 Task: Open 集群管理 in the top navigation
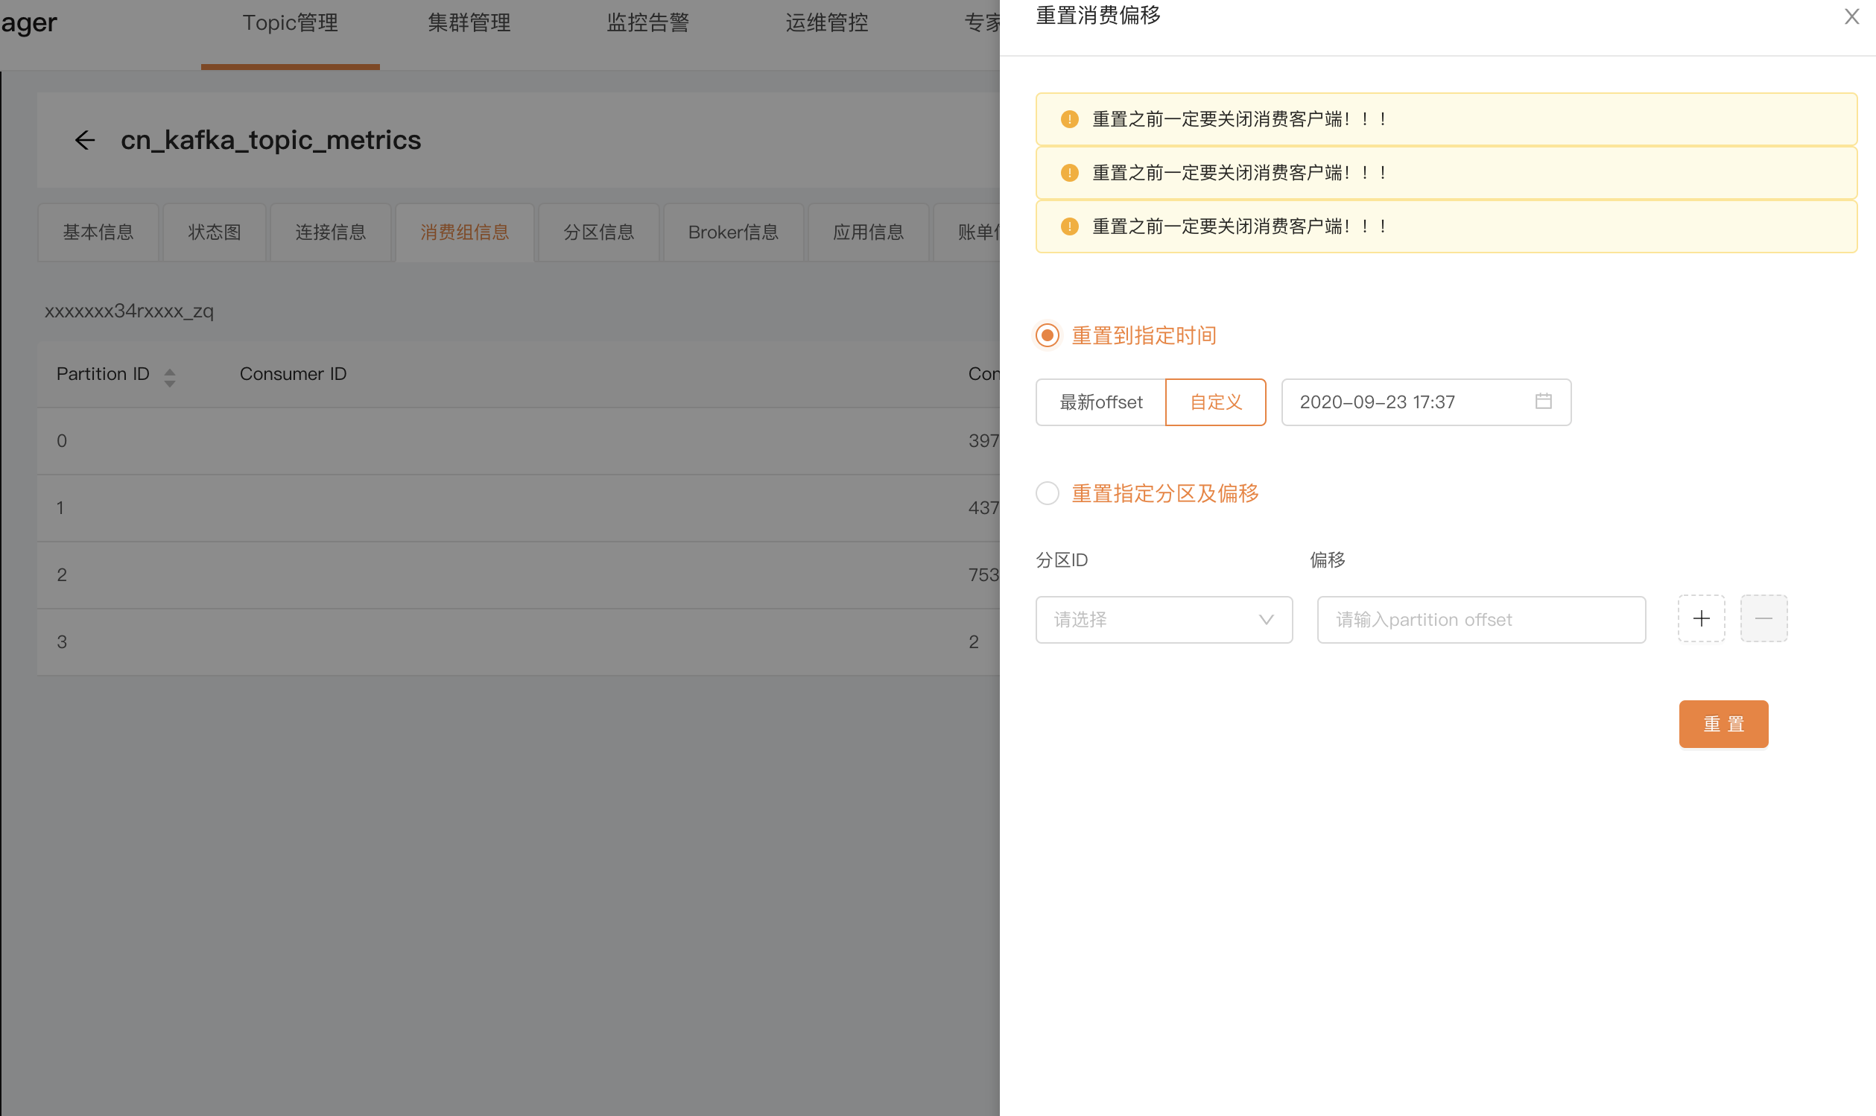469,23
